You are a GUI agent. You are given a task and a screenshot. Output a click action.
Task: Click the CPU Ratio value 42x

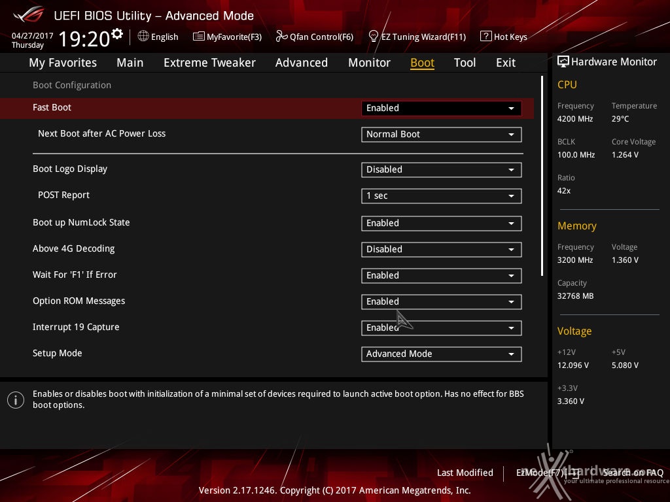tap(563, 191)
